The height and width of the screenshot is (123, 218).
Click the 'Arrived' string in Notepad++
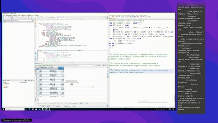[131, 39]
